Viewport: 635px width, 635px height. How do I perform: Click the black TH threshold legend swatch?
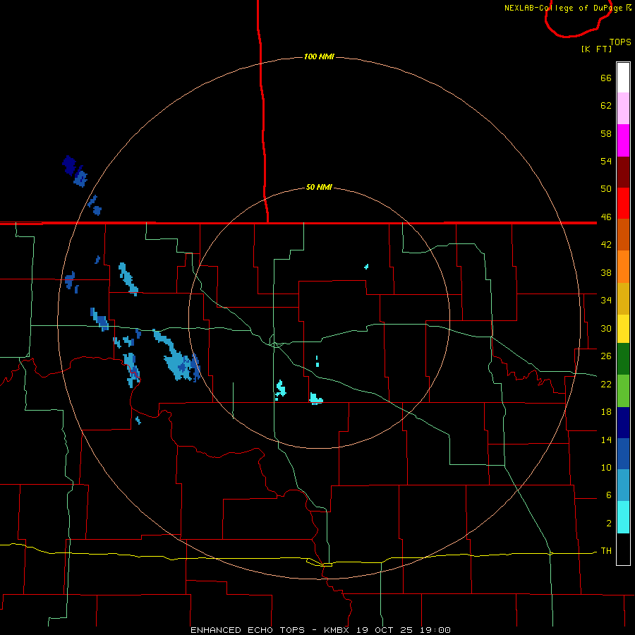pyautogui.click(x=623, y=549)
